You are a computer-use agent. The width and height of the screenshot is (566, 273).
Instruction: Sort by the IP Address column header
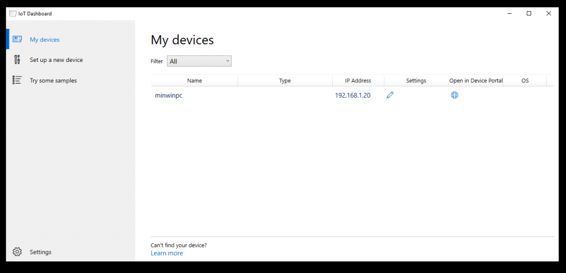(x=358, y=81)
